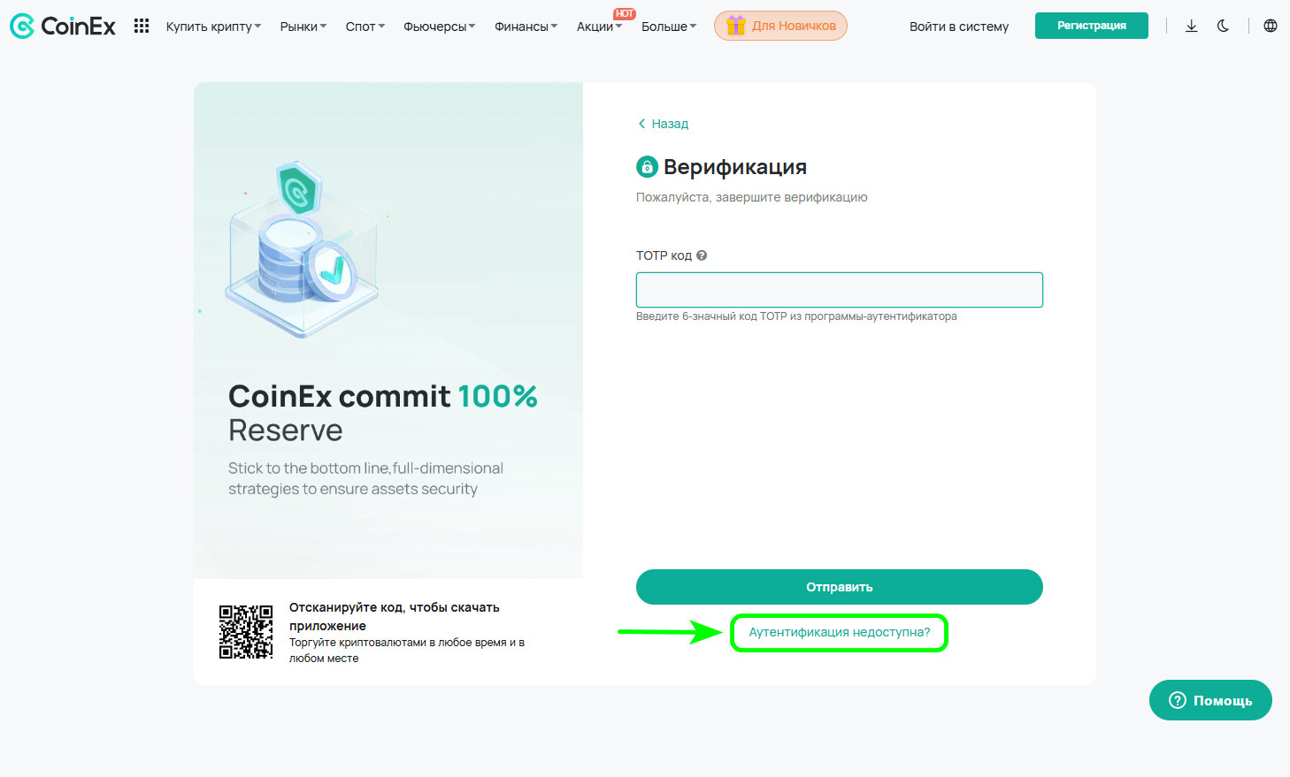Image resolution: width=1290 pixels, height=777 pixels.
Task: Click the CoinEx commit 100% Reserve heading
Action: (383, 413)
